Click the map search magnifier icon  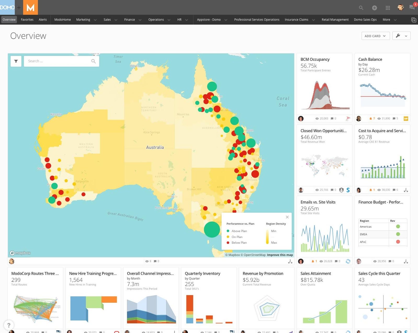(x=93, y=61)
